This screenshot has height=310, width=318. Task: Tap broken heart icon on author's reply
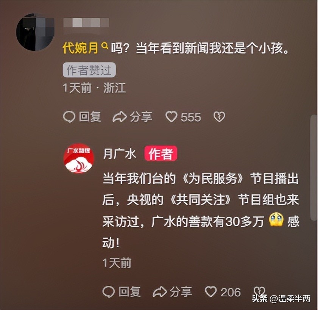pyautogui.click(x=259, y=292)
